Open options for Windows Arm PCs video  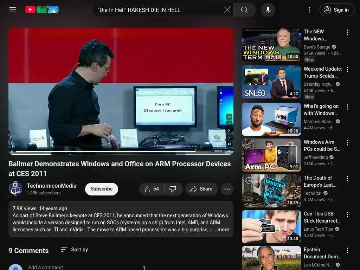pyautogui.click(x=347, y=143)
